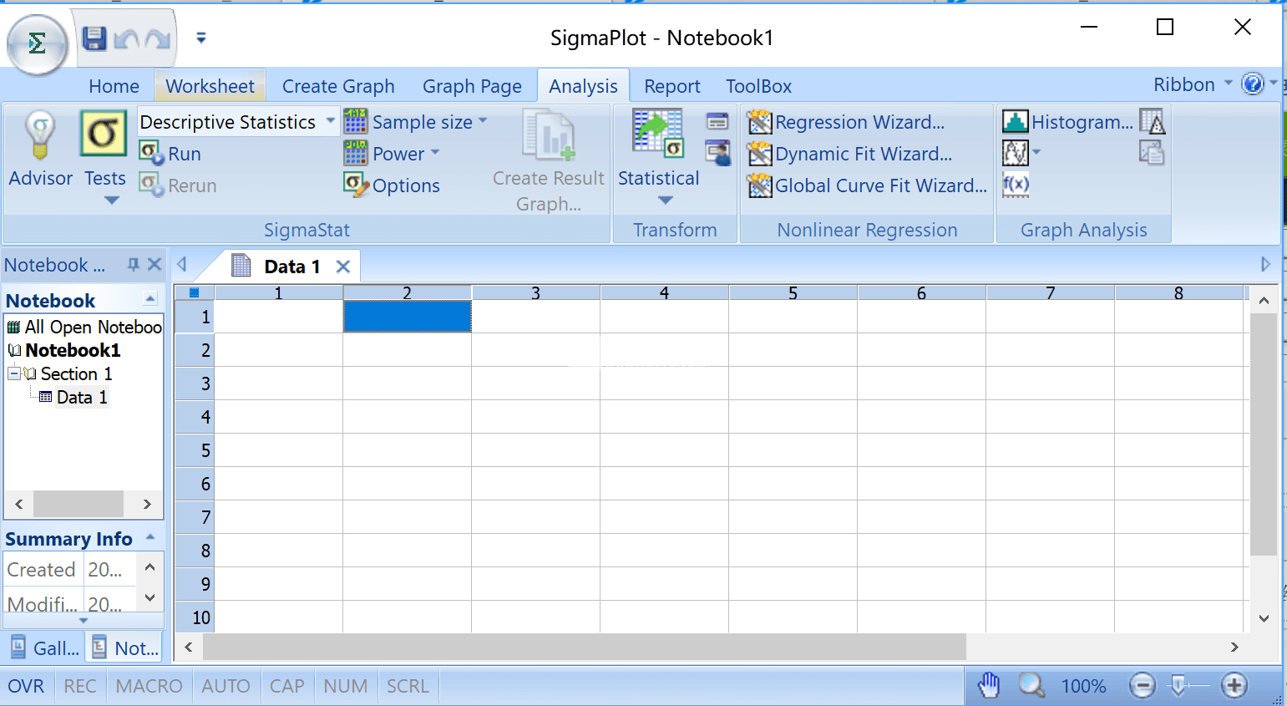1287x706 pixels.
Task: Select column 3 header in worksheet
Action: pos(535,292)
